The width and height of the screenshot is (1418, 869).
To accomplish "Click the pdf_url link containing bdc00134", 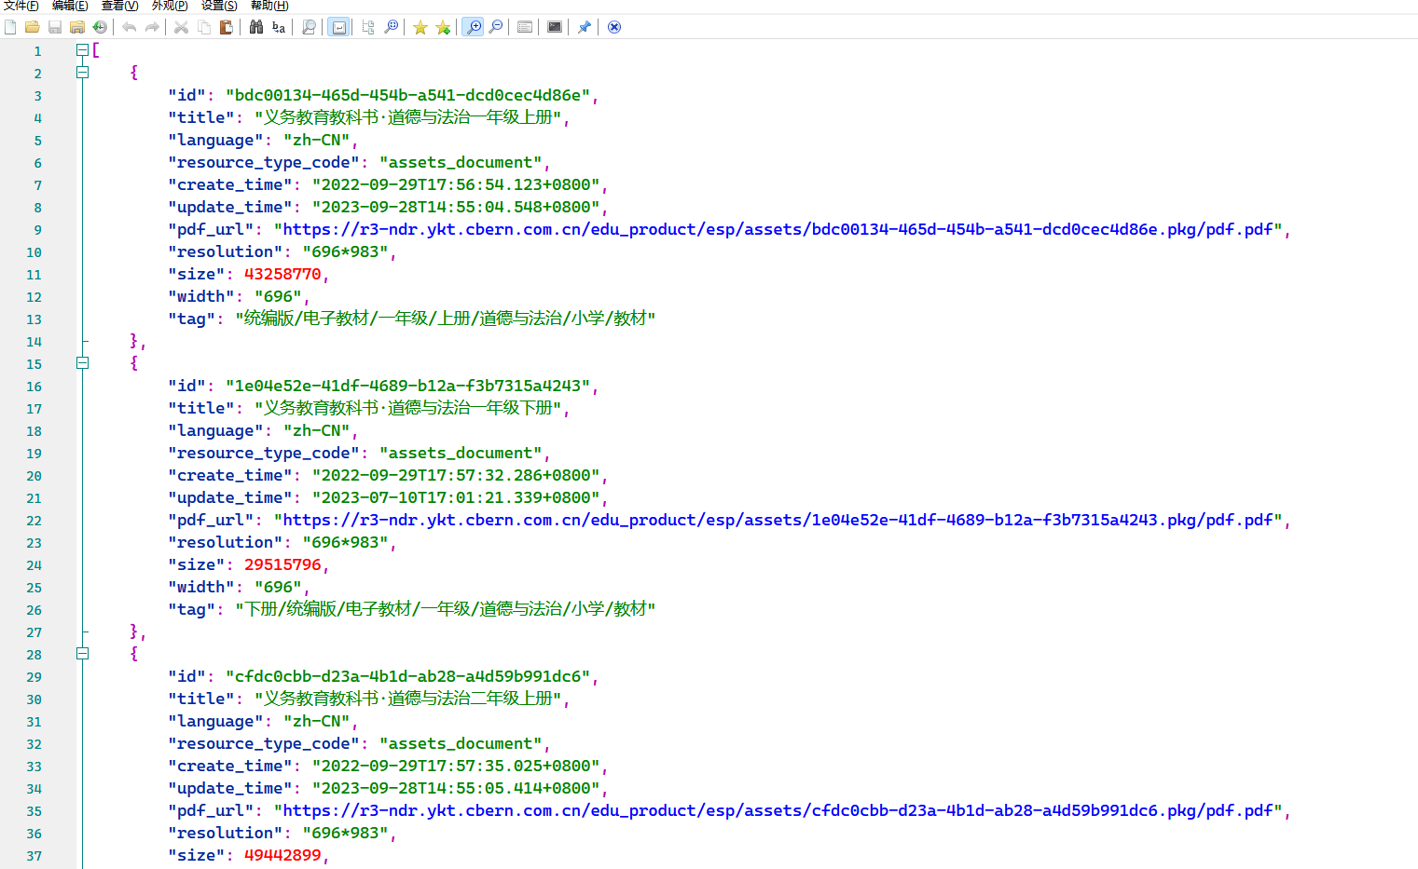I will [778, 229].
